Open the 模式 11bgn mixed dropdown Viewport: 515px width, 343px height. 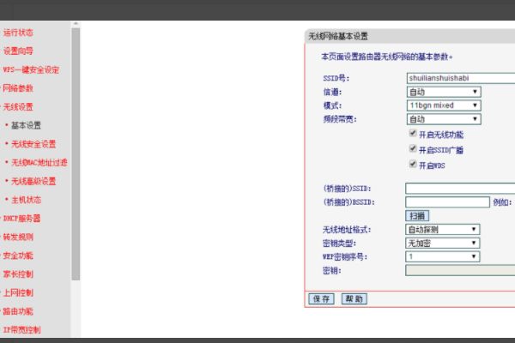coord(444,105)
